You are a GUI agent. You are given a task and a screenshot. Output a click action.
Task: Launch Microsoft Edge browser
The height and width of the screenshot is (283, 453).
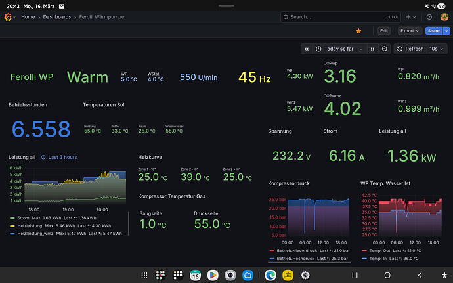pyautogui.click(x=270, y=275)
